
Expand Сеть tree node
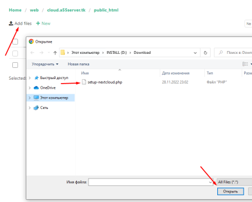(30, 108)
